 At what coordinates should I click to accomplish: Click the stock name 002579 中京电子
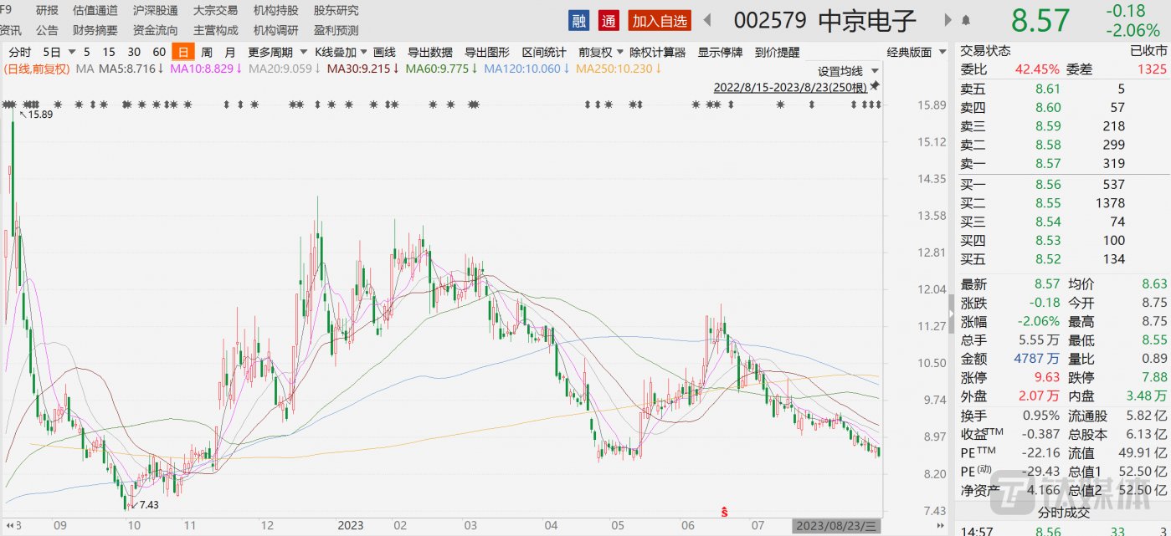coord(825,20)
